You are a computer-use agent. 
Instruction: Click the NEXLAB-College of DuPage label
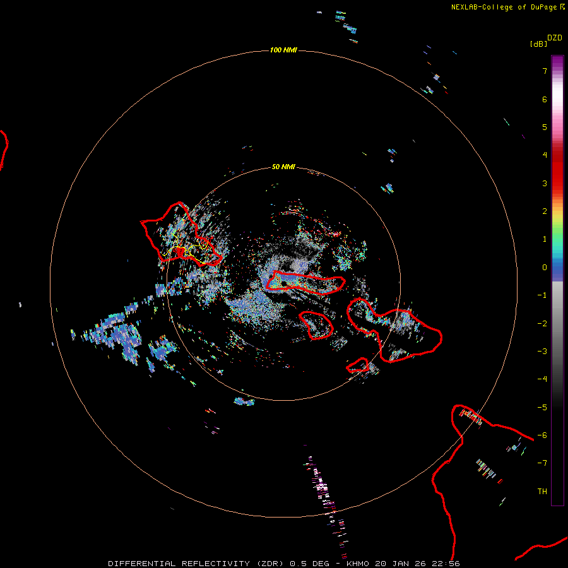507,7
